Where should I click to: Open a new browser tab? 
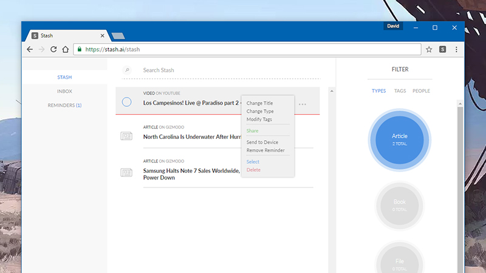118,36
